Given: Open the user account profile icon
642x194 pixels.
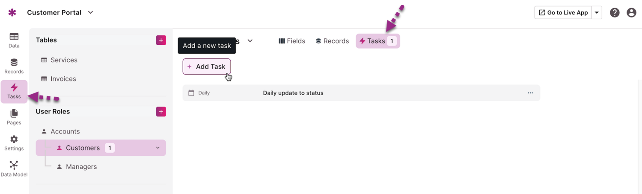Looking at the screenshot, I should coord(631,13).
